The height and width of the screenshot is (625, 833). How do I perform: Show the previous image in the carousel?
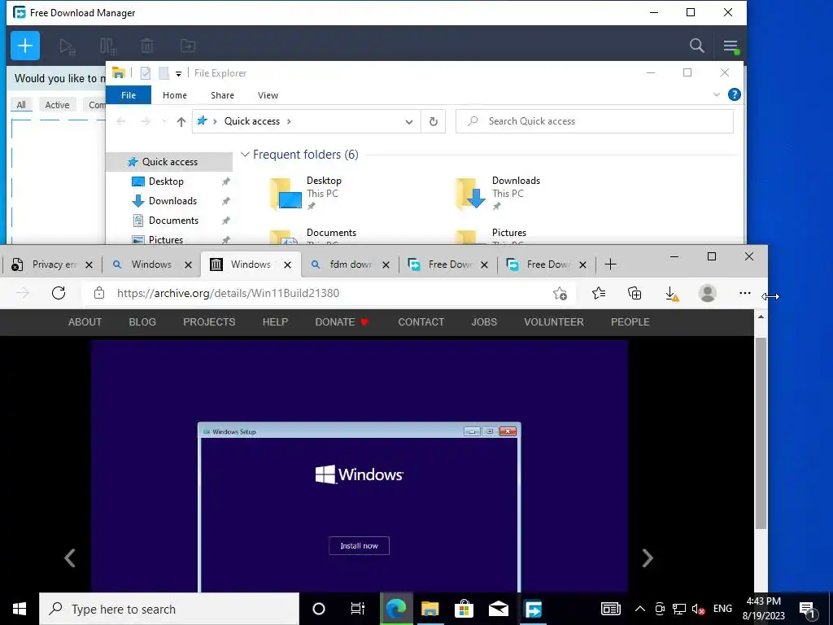tap(70, 557)
